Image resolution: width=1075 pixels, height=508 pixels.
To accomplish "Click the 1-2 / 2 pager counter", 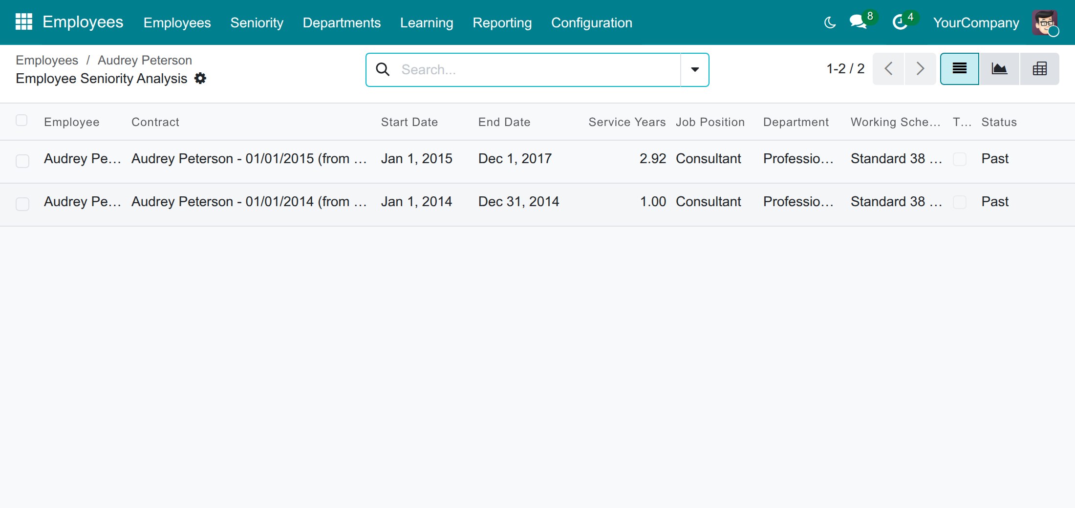I will (845, 68).
